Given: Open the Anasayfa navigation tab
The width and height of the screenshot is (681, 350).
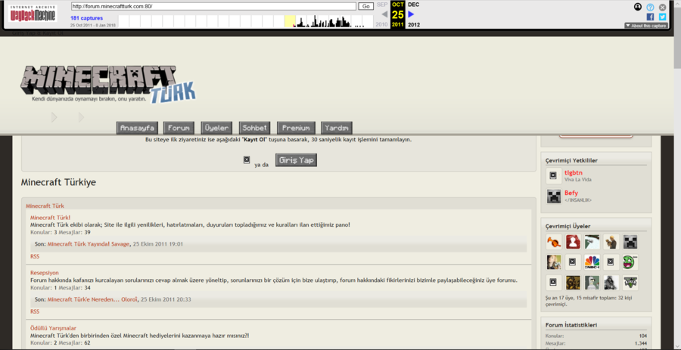Looking at the screenshot, I should coord(137,128).
